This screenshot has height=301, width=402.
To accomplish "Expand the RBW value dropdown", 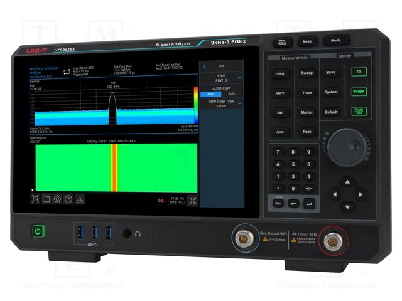I will pos(239,78).
